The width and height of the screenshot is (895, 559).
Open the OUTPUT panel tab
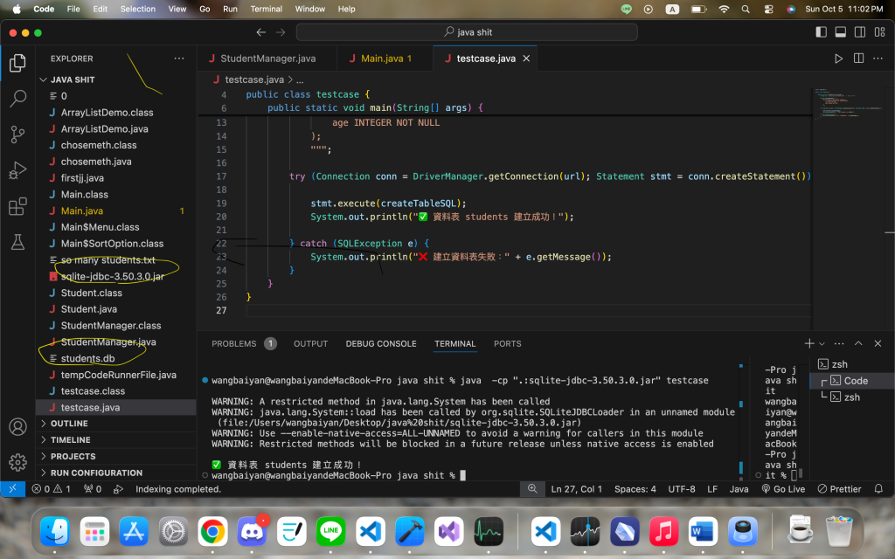point(310,343)
